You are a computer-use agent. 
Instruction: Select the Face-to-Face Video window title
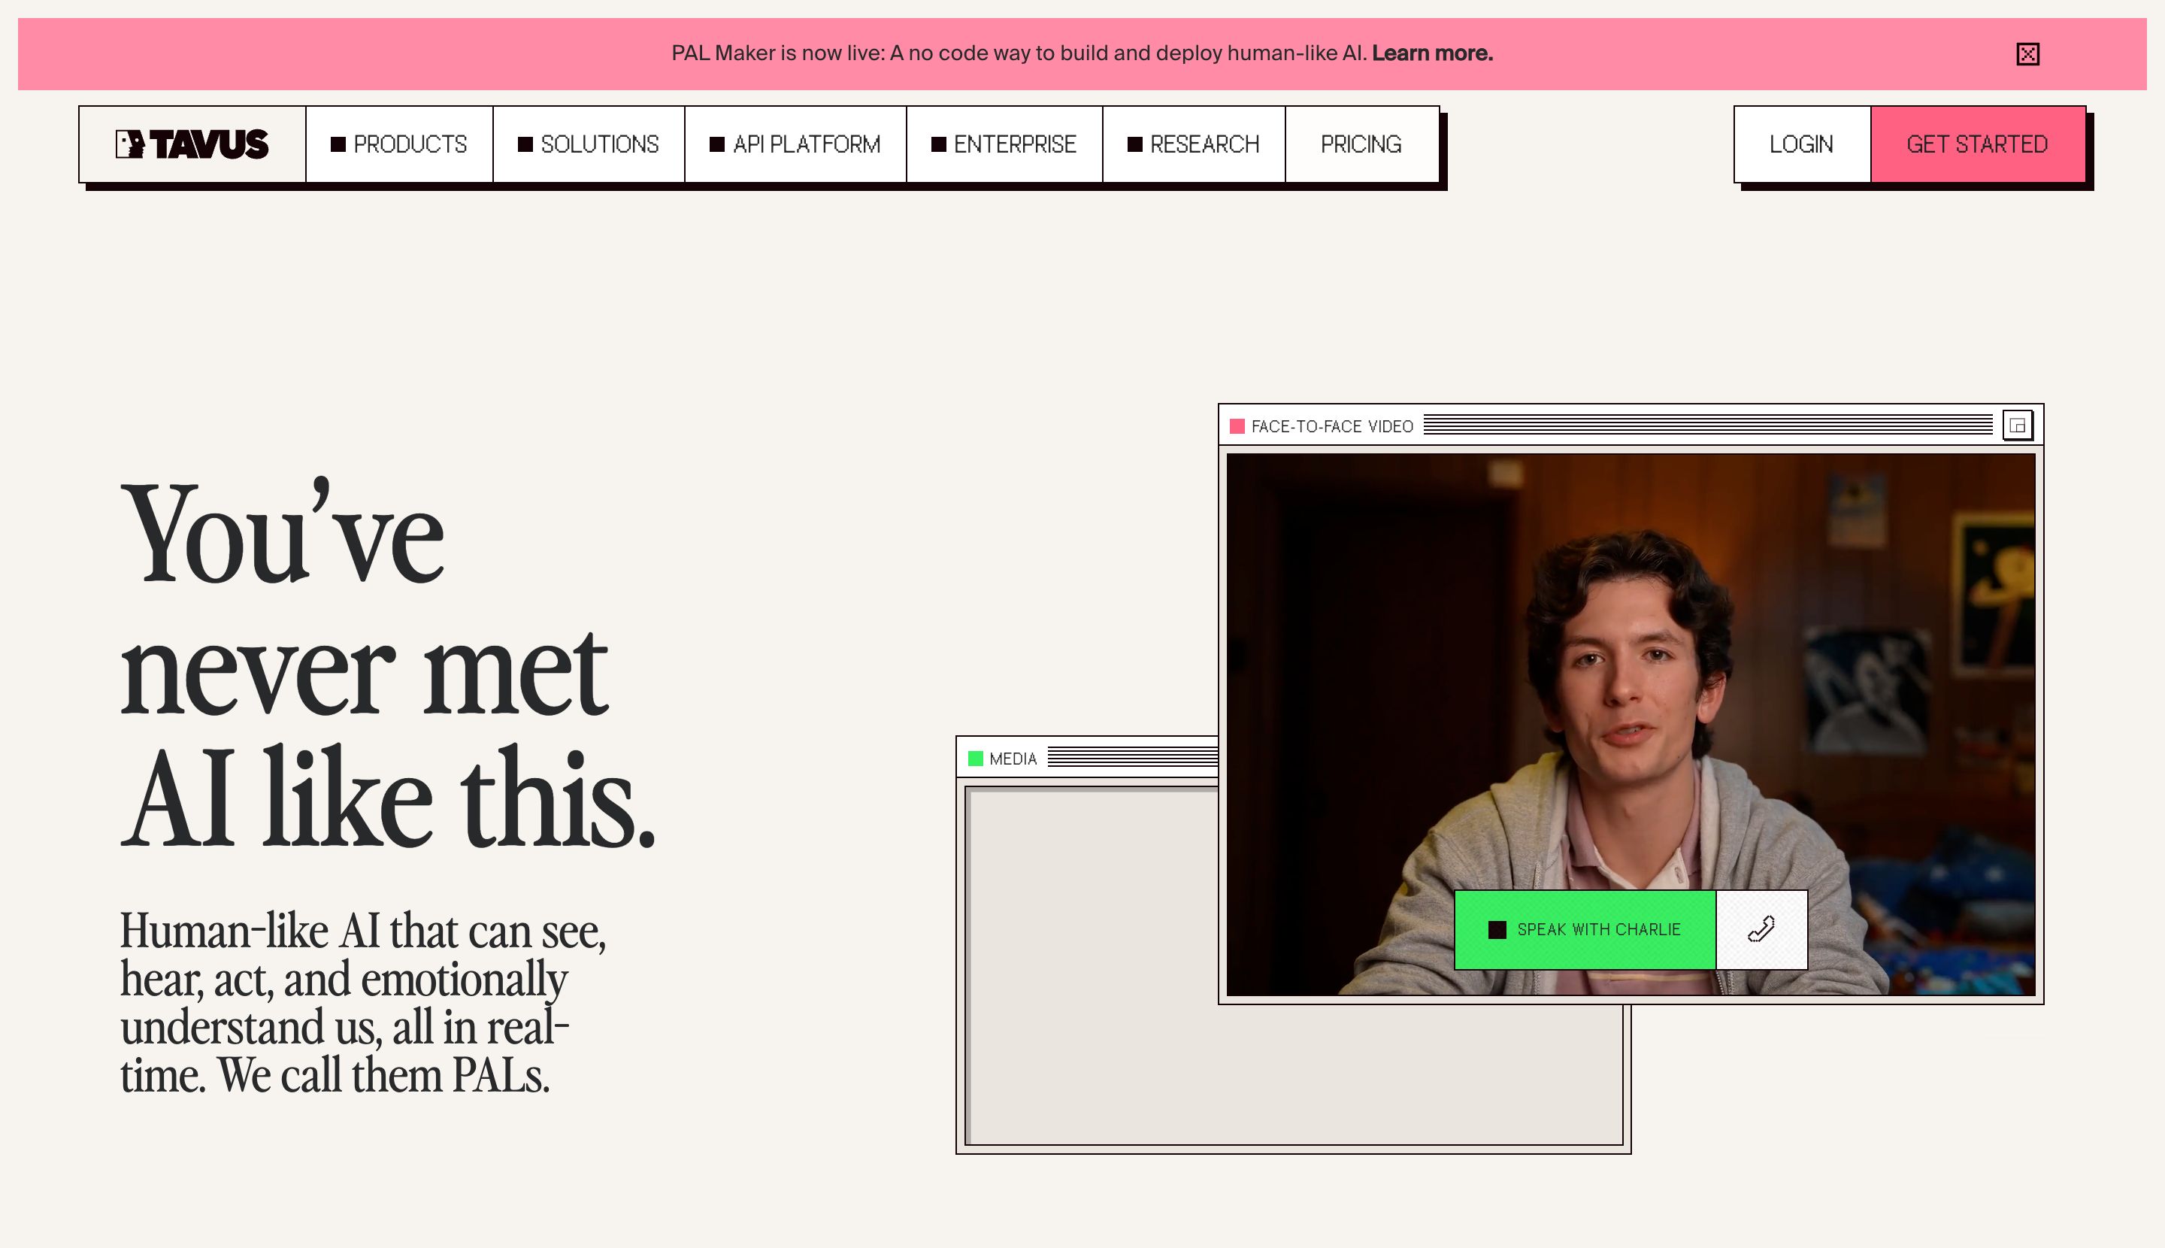click(1332, 426)
